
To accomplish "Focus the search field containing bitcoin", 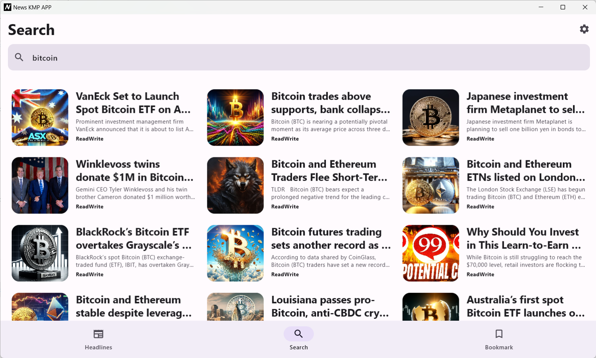I will pos(299,57).
